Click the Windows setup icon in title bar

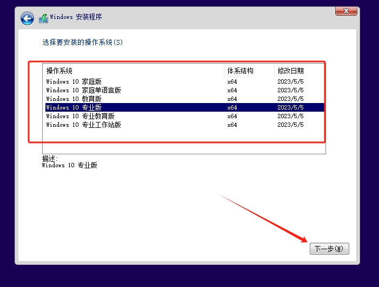(x=43, y=18)
